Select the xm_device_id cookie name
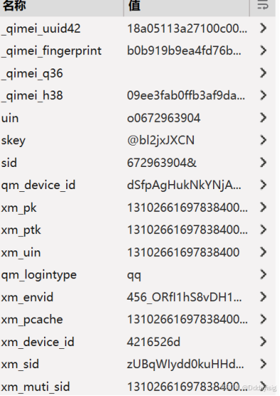The width and height of the screenshot is (280, 396). [x=38, y=342]
